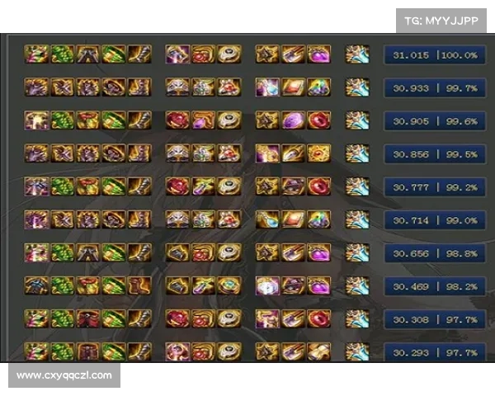Click the 30.933 | 99.7% score badge
The image size is (495, 396).
click(x=435, y=88)
